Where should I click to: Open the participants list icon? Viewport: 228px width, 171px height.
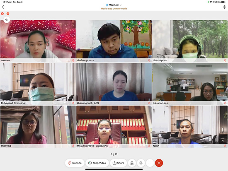(x=132, y=163)
